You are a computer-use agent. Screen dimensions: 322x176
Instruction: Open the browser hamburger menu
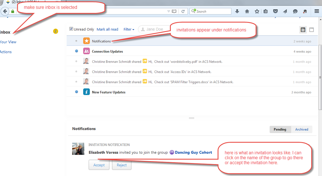coord(317,11)
